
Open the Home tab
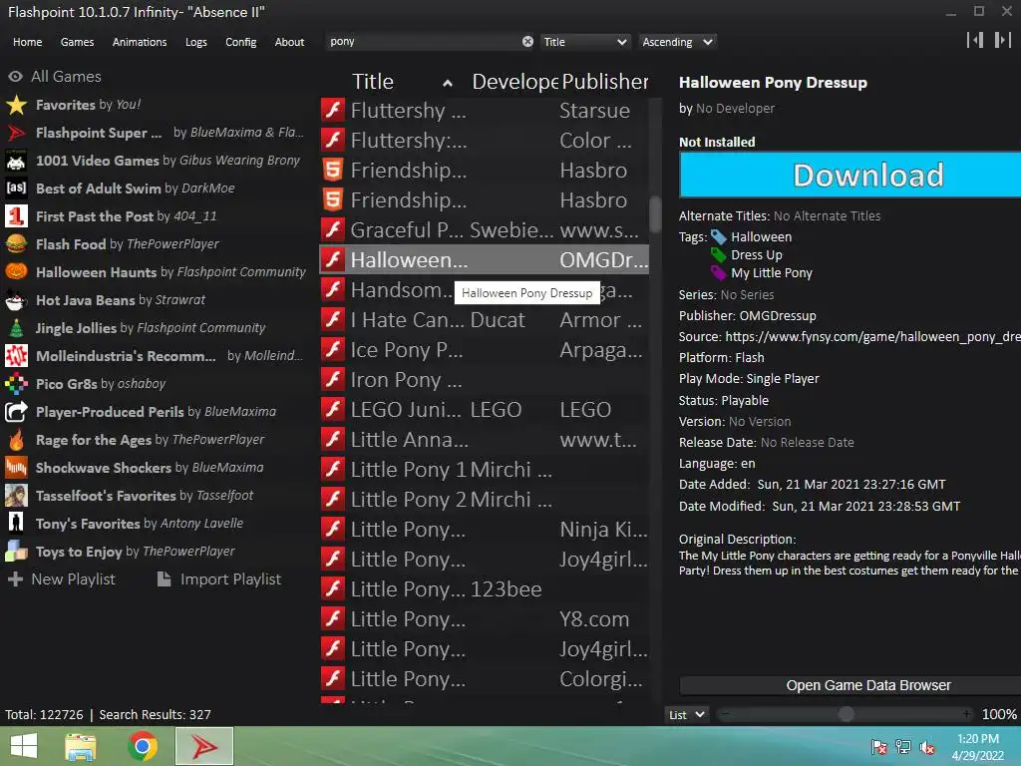coord(27,42)
